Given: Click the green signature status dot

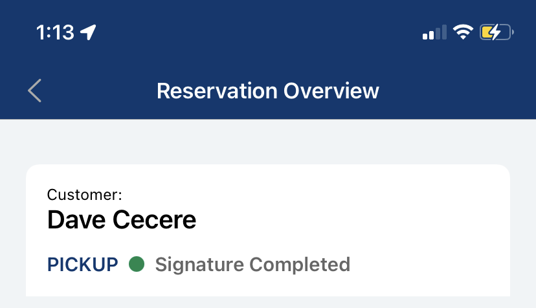Looking at the screenshot, I should pos(136,264).
